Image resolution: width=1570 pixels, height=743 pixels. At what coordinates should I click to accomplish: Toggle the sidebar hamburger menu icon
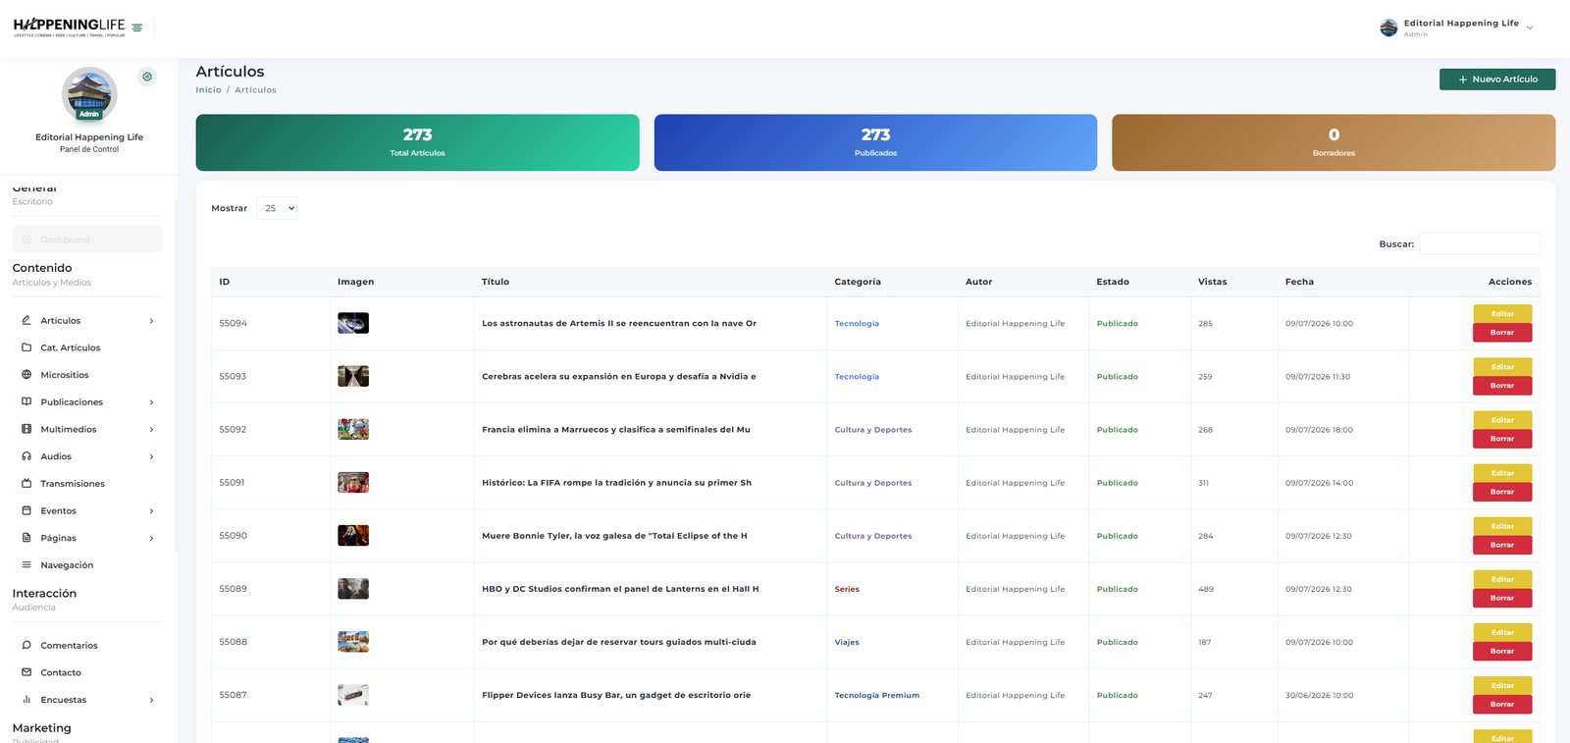[137, 27]
